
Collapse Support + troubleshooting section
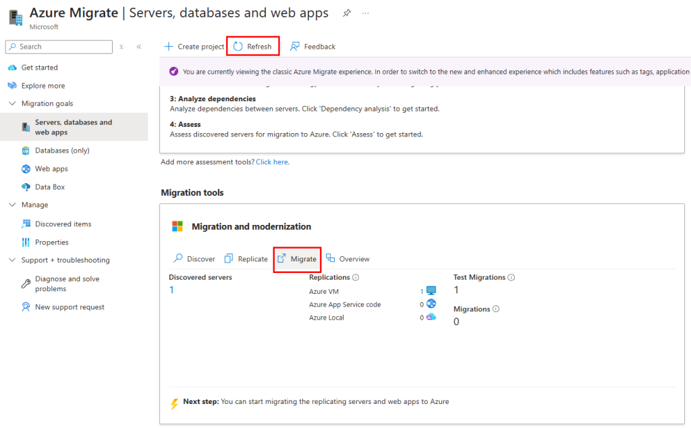click(x=12, y=260)
